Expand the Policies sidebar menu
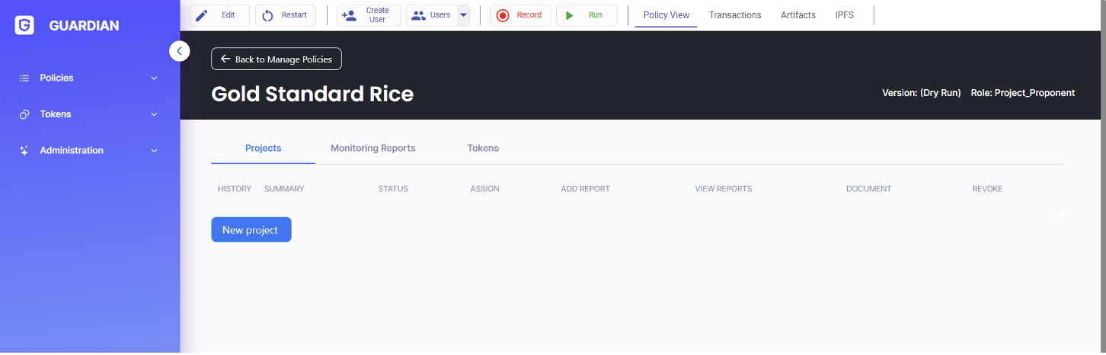 [154, 78]
